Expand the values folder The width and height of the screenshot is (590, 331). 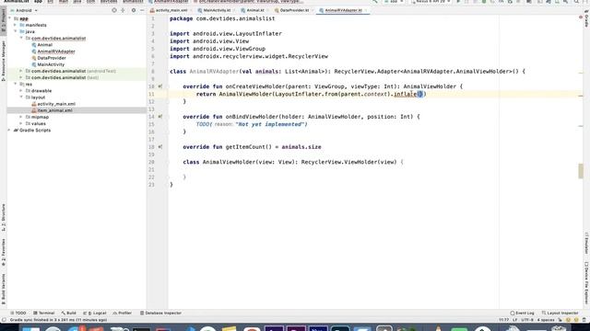coord(21,123)
